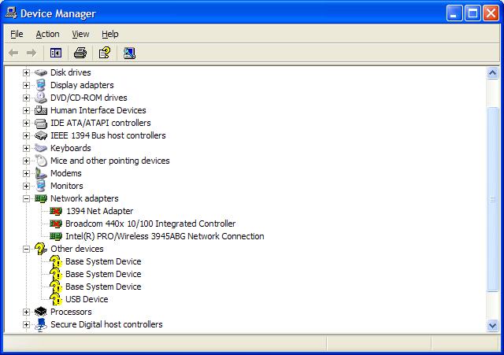The height and width of the screenshot is (355, 504).
Task: Click the Intel PRO/Wireless adapter icon
Action: point(56,236)
